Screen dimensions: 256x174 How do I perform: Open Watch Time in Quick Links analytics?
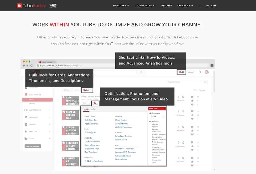[156, 132]
